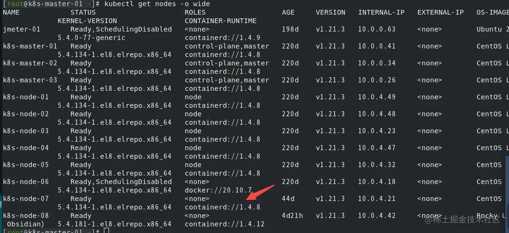Click the age value 198d
Viewport: 509px width, 233px height.
tap(290, 29)
